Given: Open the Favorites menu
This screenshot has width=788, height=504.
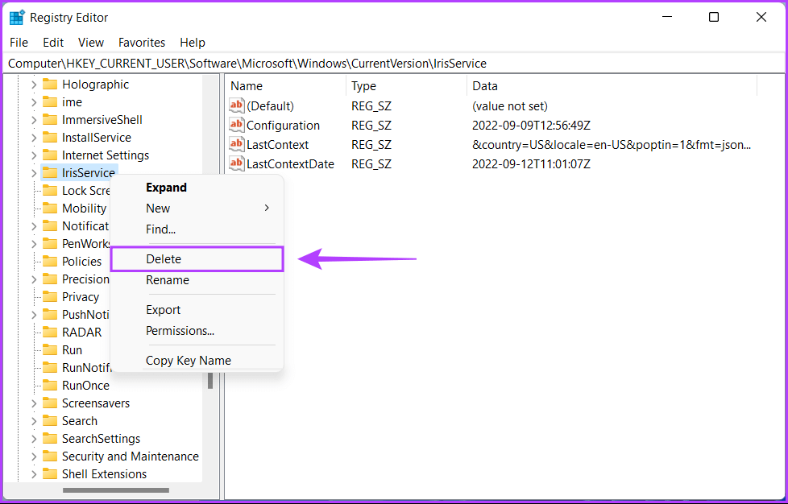Looking at the screenshot, I should pyautogui.click(x=141, y=43).
